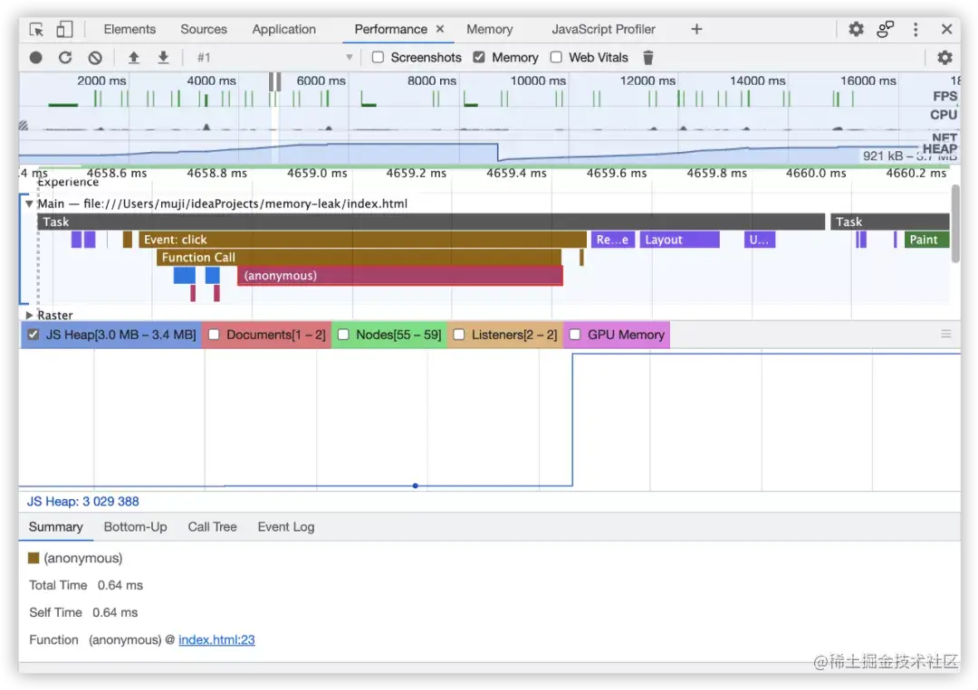Collapse the Main thread track
This screenshot has height=690, width=978.
coord(29,203)
